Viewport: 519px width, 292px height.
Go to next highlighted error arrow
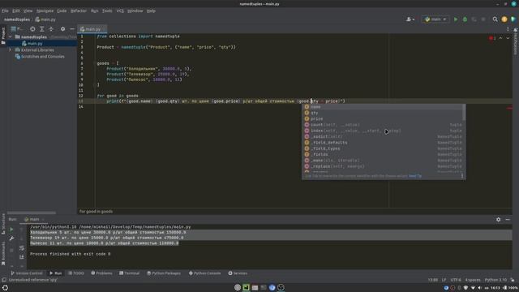point(508,38)
